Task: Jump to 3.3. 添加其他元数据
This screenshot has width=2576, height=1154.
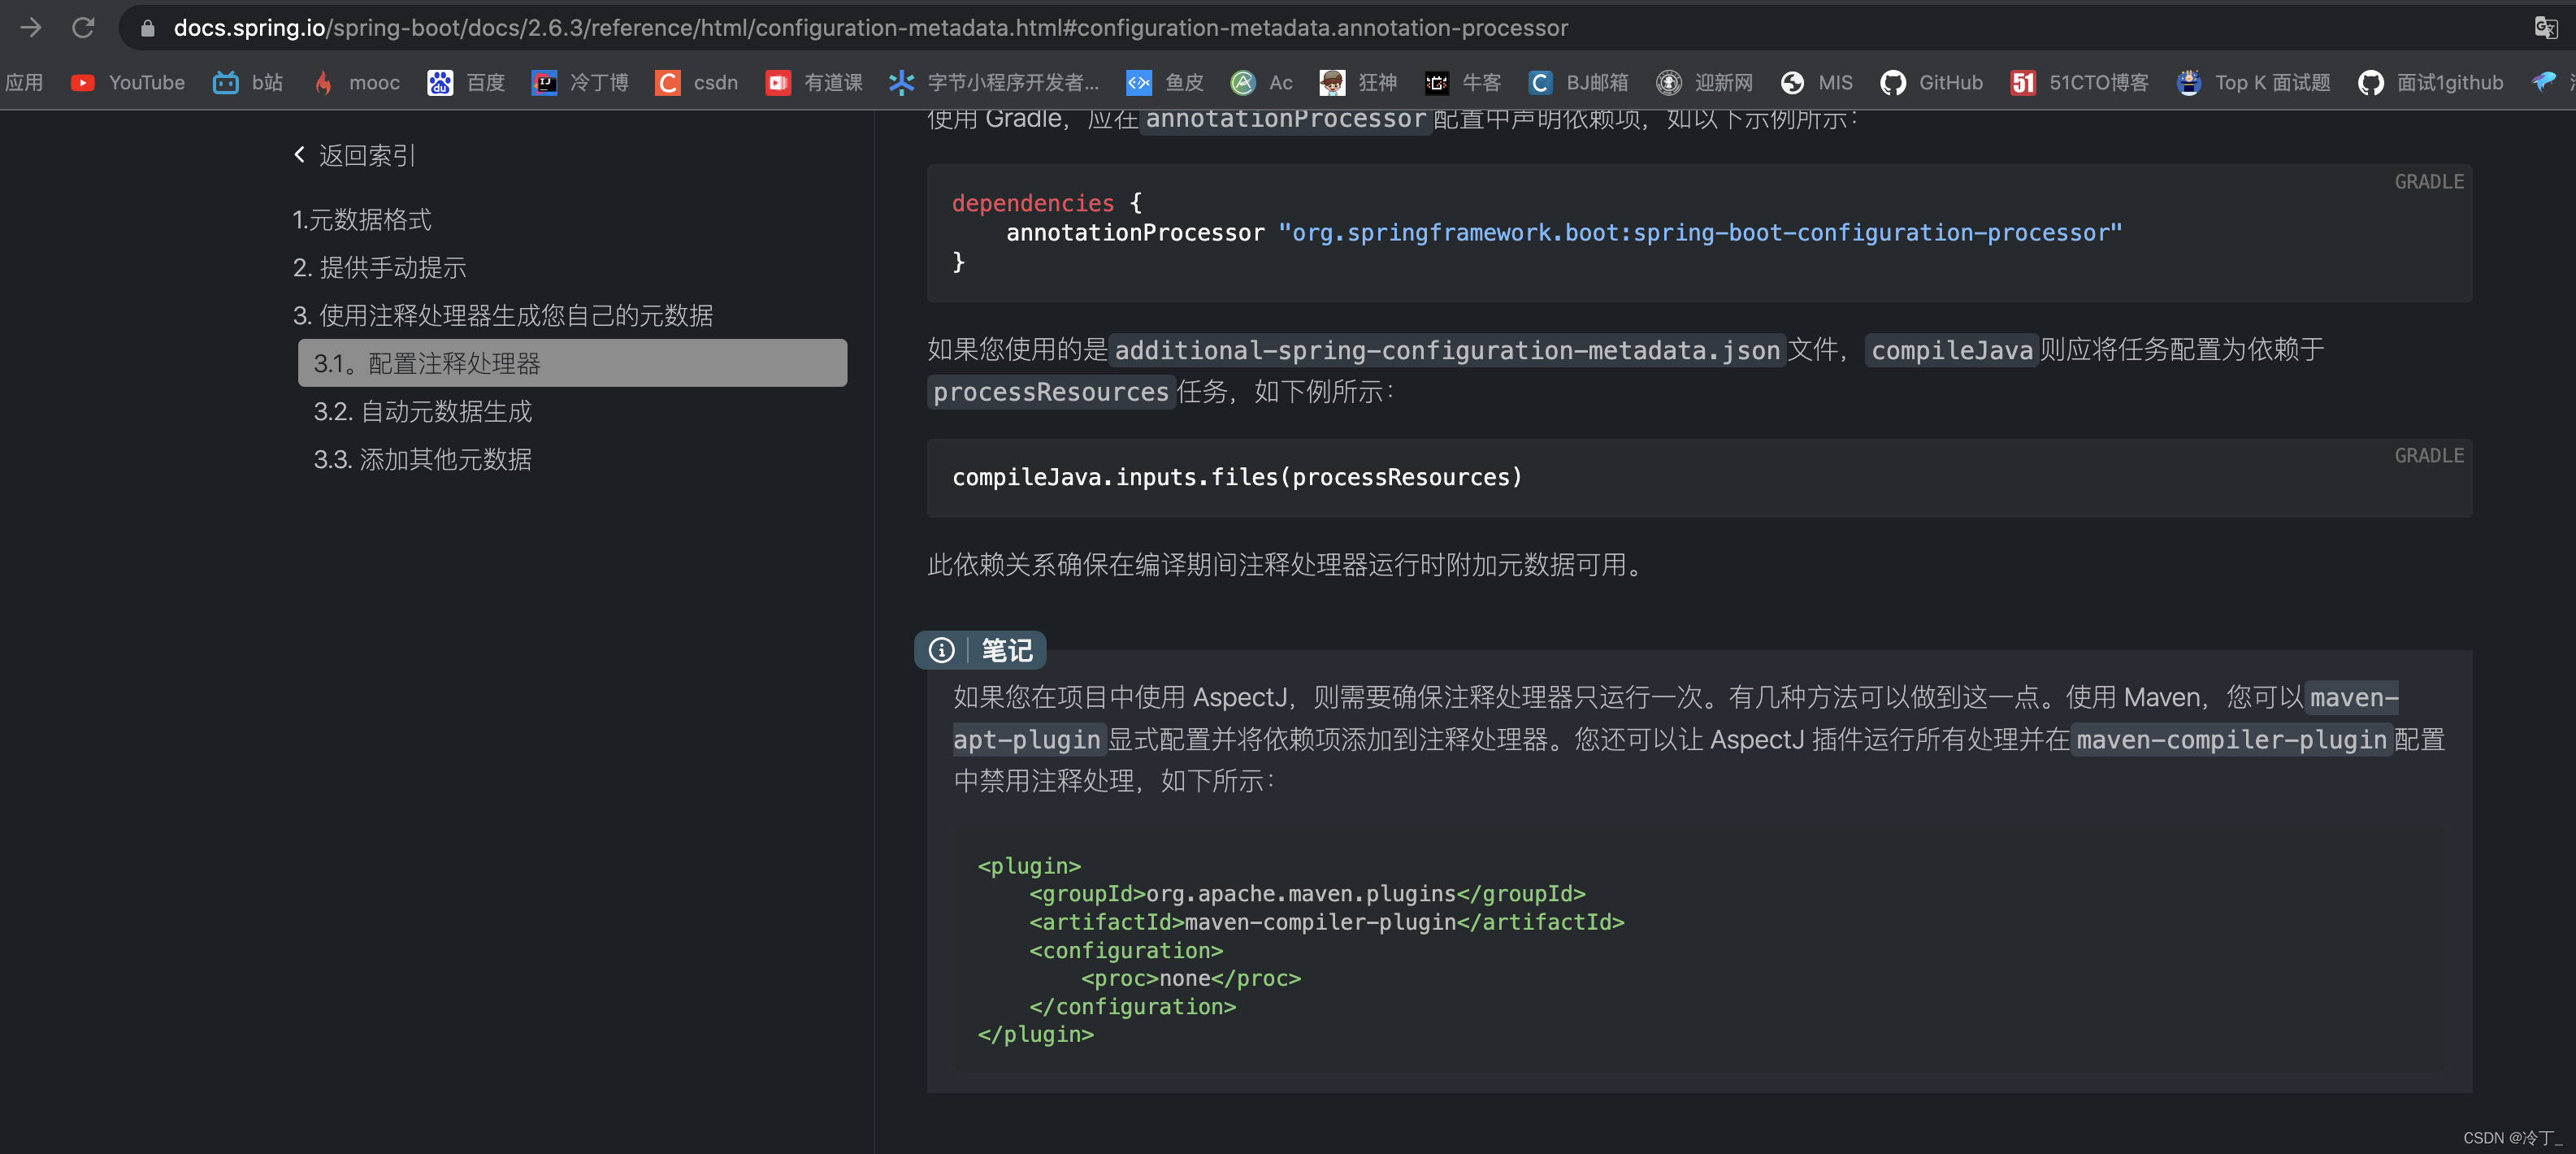Action: [x=422, y=460]
